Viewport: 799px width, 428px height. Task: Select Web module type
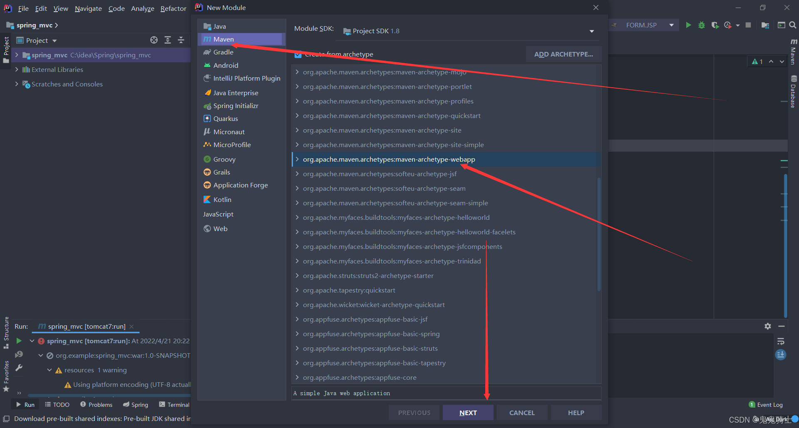click(x=241, y=229)
